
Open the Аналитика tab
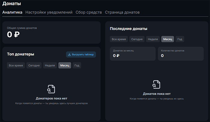[x=12, y=12]
